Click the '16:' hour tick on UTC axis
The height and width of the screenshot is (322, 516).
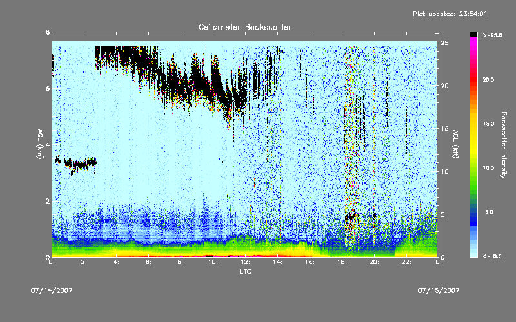click(310, 262)
